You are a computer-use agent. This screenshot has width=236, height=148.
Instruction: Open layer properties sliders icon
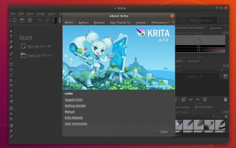click(x=205, y=99)
